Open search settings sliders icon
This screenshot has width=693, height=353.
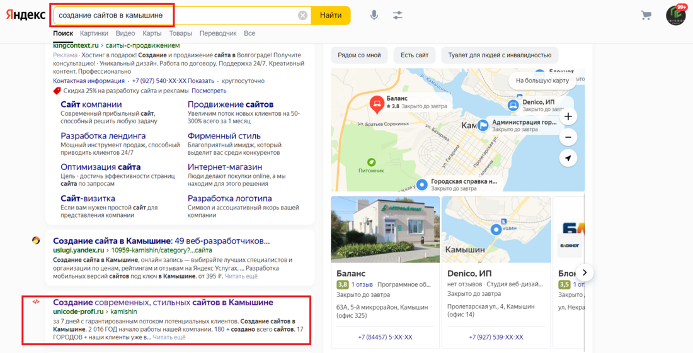[398, 15]
